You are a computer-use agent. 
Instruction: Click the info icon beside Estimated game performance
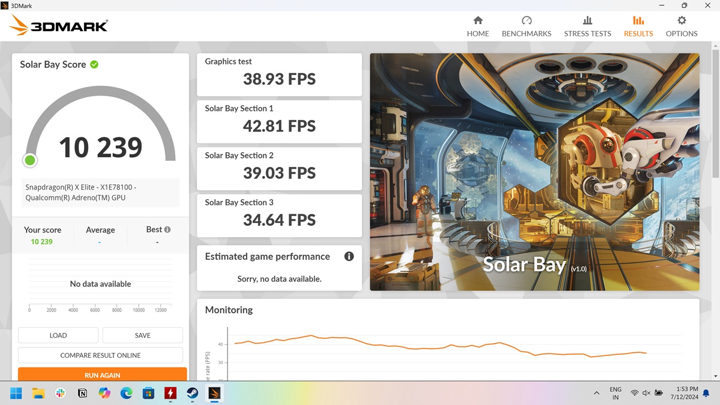[349, 256]
